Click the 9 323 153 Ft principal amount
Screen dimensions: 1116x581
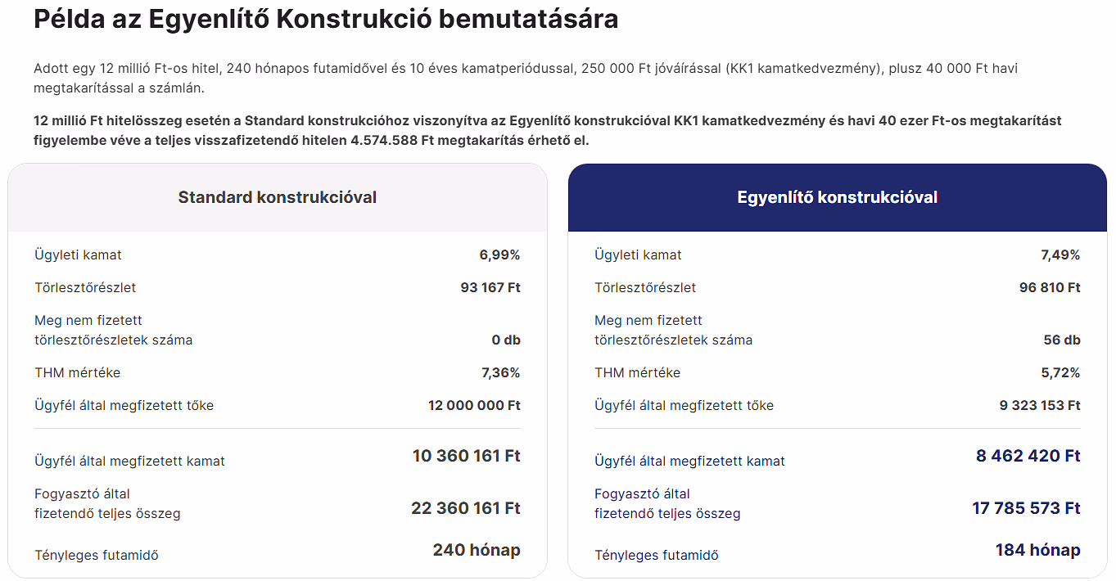coord(1038,406)
